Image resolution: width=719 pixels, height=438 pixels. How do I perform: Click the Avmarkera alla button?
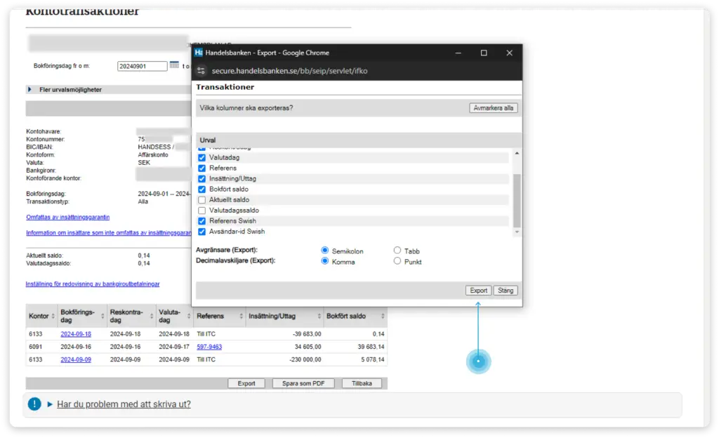click(494, 108)
